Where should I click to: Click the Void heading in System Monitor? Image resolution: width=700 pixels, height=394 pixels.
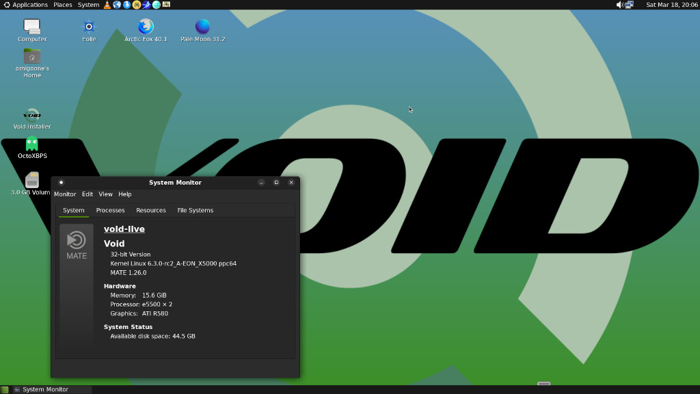tap(114, 244)
